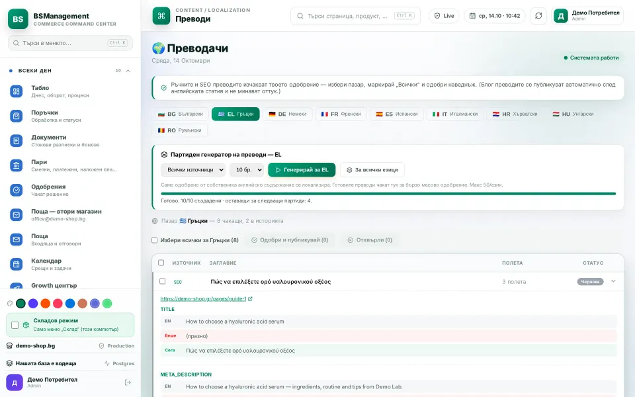Open the Поръчки orders icon

(16, 116)
